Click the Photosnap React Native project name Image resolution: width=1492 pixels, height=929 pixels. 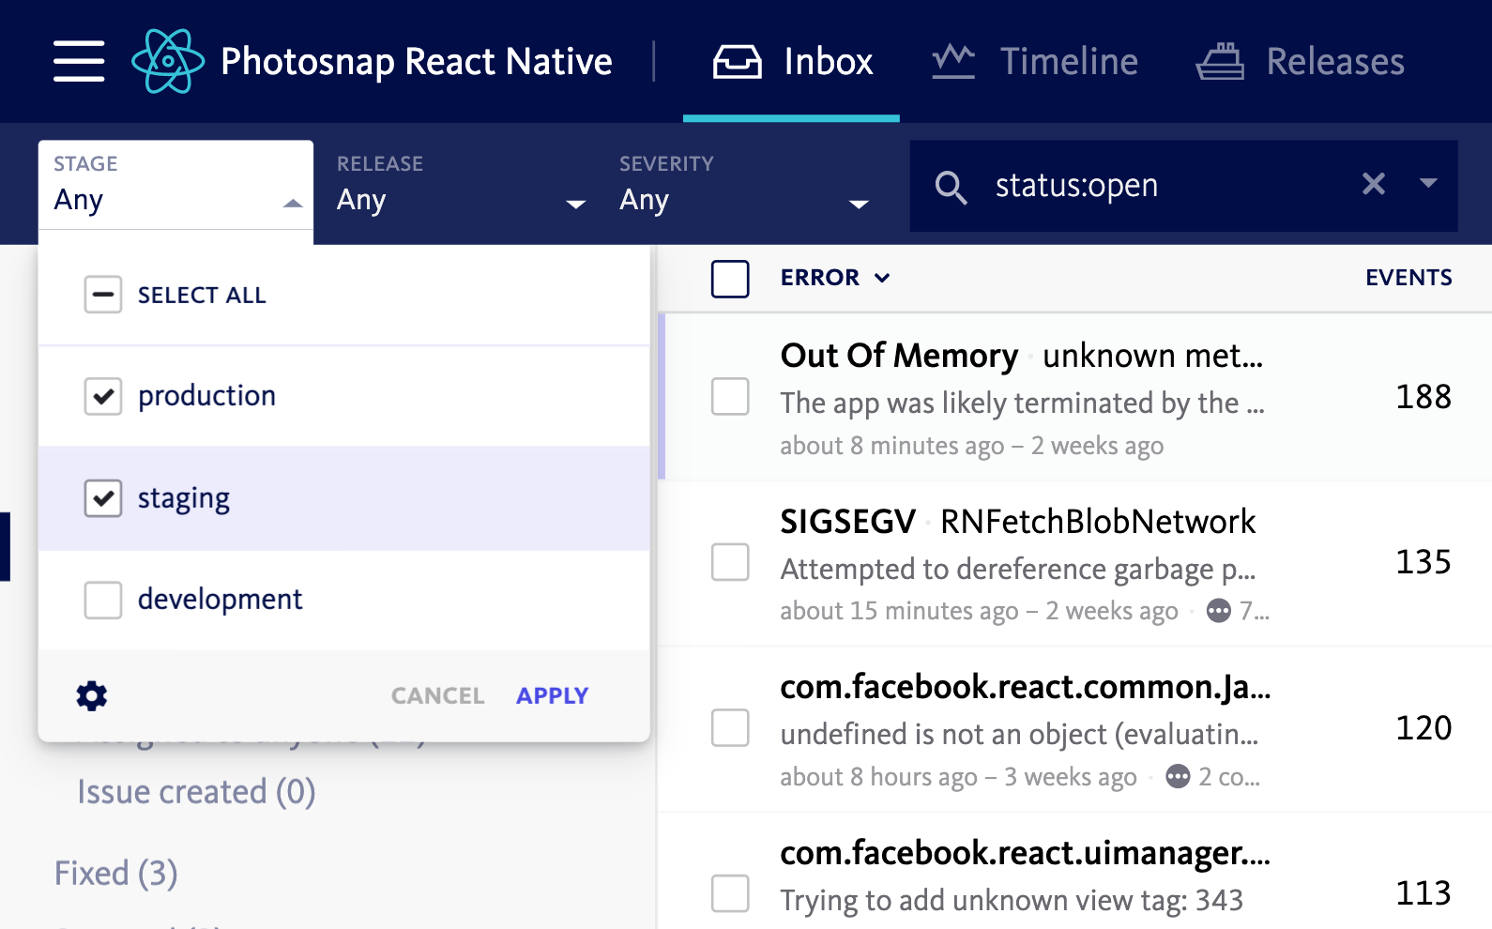click(x=417, y=62)
